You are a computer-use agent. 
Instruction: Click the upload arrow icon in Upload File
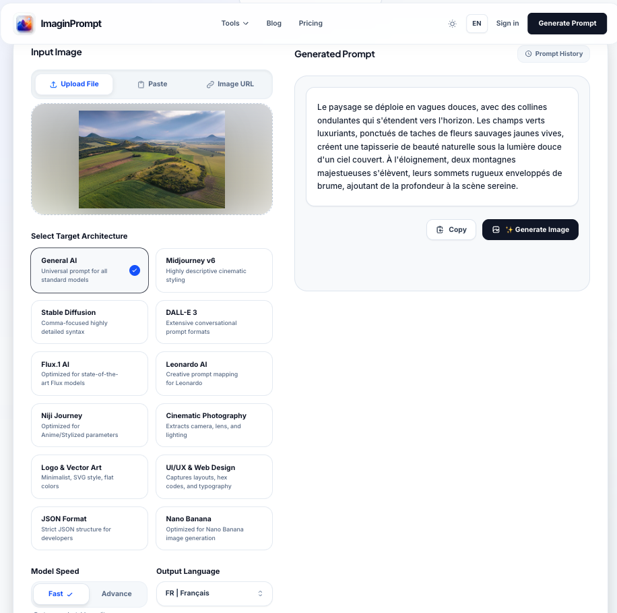(x=53, y=84)
